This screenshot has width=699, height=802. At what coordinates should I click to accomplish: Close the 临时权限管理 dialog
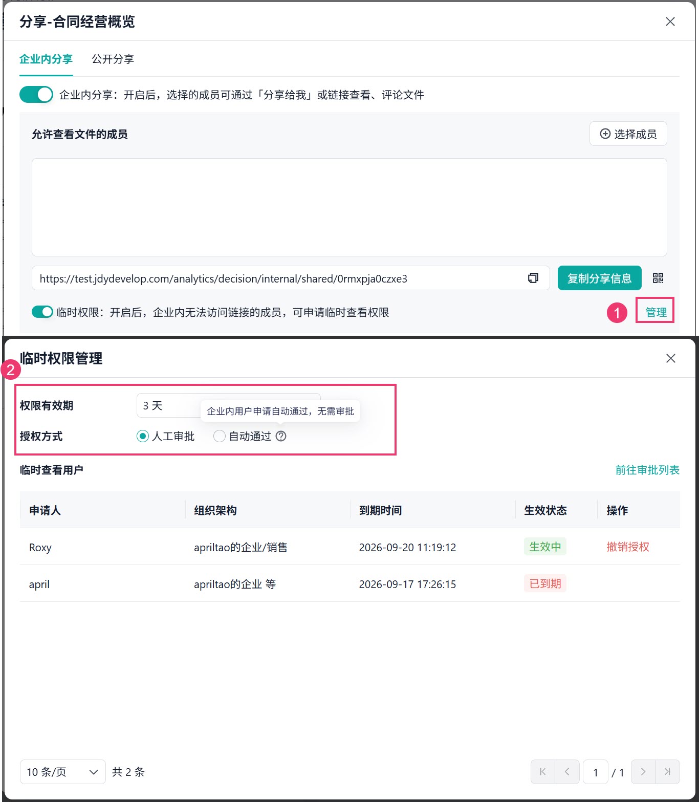point(671,358)
